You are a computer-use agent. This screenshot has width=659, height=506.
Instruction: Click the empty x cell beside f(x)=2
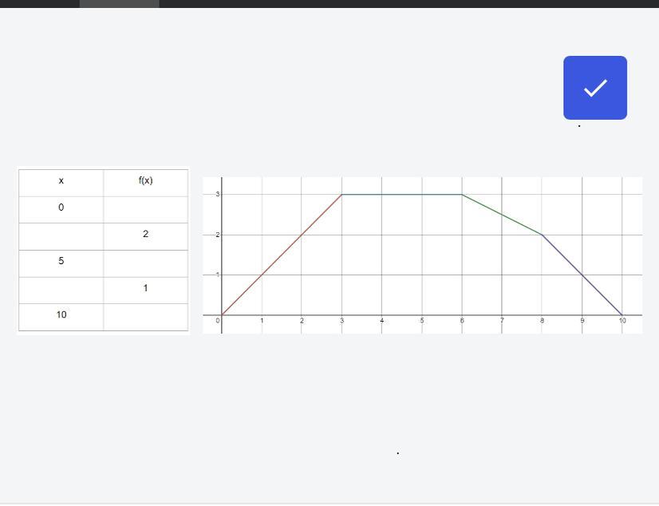click(61, 235)
